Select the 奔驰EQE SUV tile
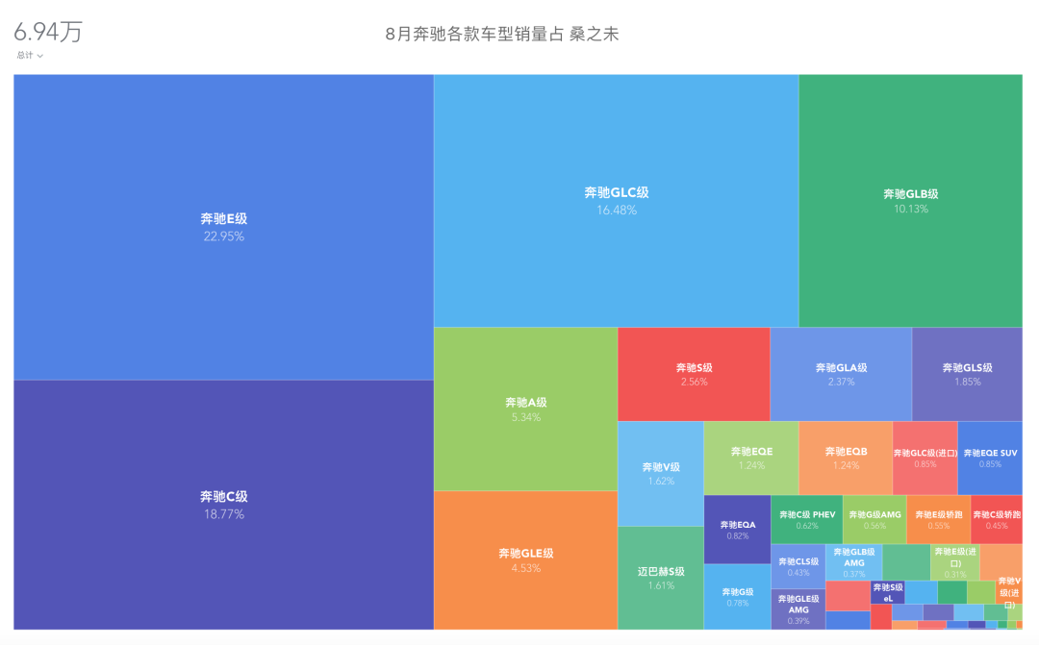1039x645 pixels. pyautogui.click(x=990, y=458)
